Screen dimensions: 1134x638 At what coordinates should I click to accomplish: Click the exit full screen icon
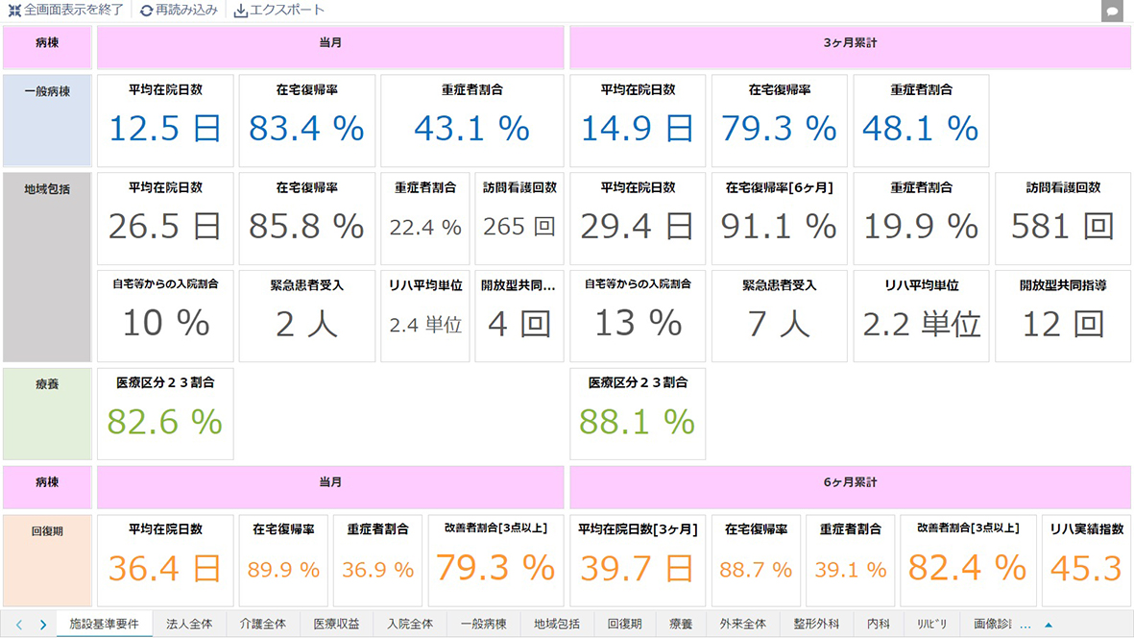coord(14,11)
